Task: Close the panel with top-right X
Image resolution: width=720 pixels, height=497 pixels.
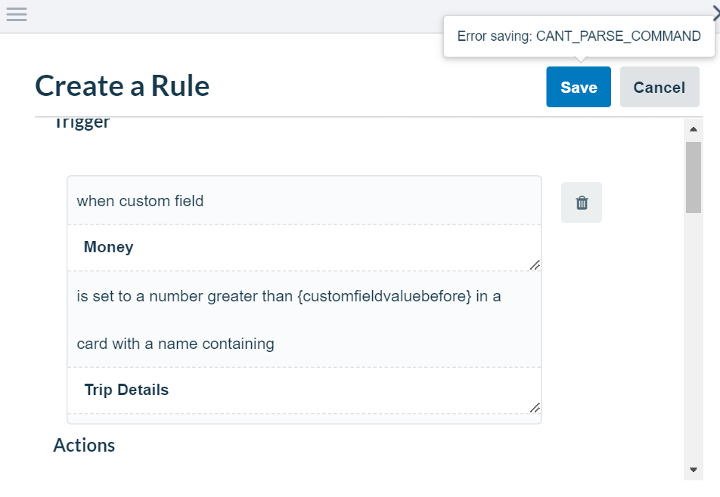Action: pos(716,14)
